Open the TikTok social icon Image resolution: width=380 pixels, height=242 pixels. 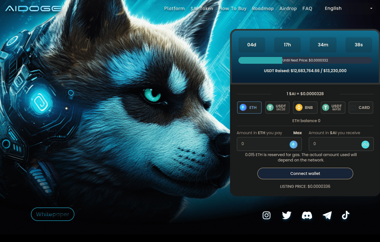pos(345,215)
